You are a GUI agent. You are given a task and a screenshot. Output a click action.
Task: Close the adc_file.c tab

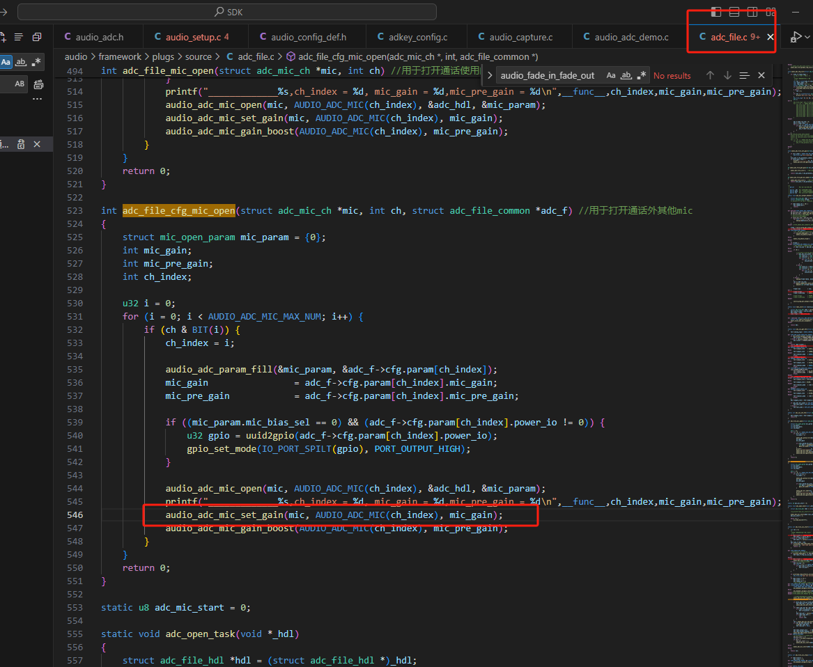point(771,37)
